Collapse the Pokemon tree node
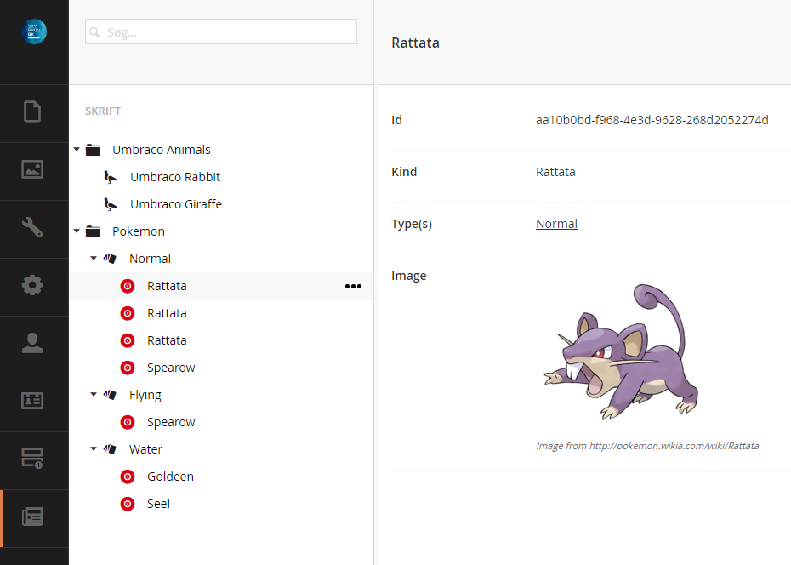Image resolution: width=791 pixels, height=565 pixels. [x=77, y=231]
